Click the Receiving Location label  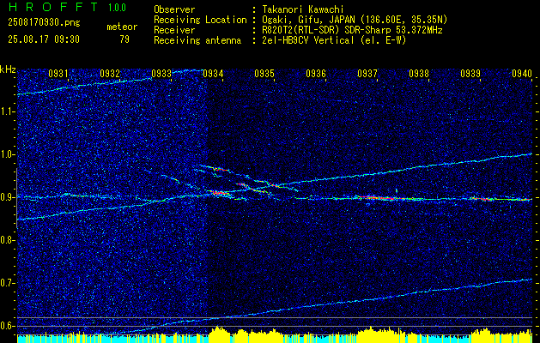(x=200, y=20)
